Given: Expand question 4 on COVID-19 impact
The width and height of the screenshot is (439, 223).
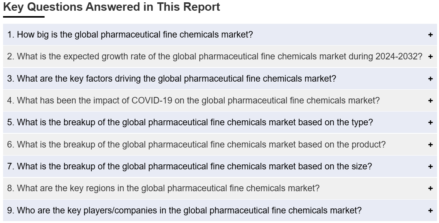Looking at the screenshot, I should pyautogui.click(x=194, y=101).
